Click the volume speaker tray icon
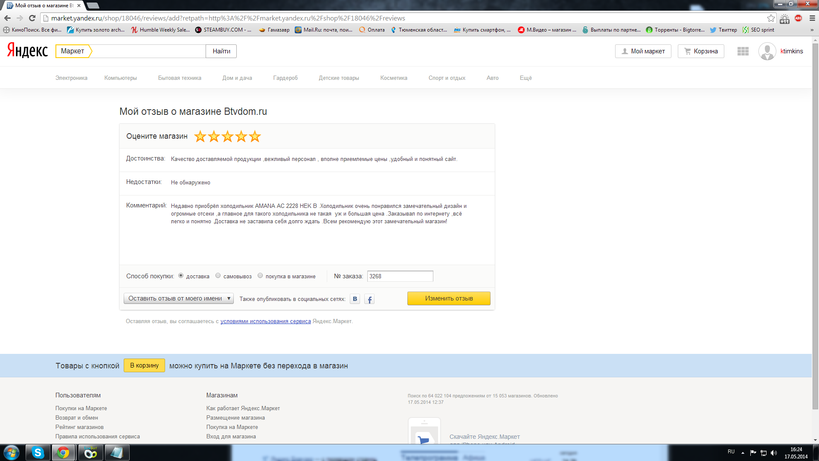Image resolution: width=819 pixels, height=461 pixels. (x=774, y=453)
